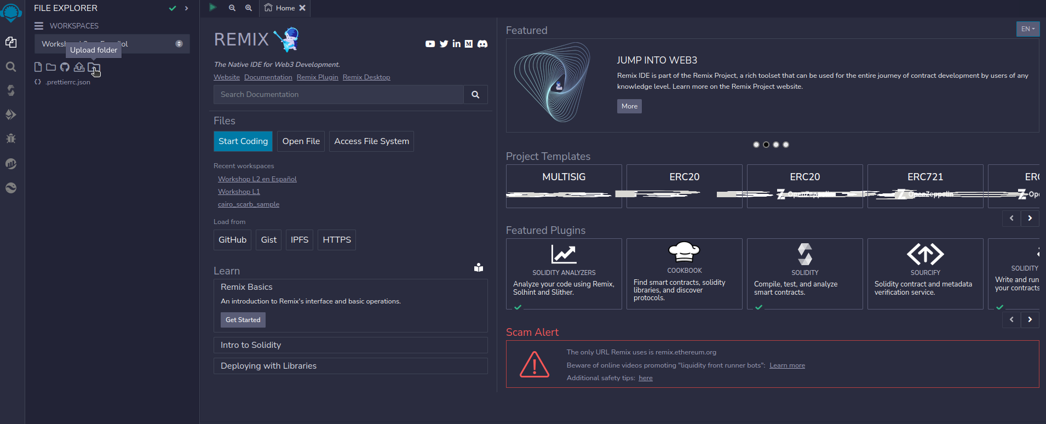This screenshot has height=424, width=1046.
Task: Select the third featured carousel dot
Action: click(x=776, y=145)
